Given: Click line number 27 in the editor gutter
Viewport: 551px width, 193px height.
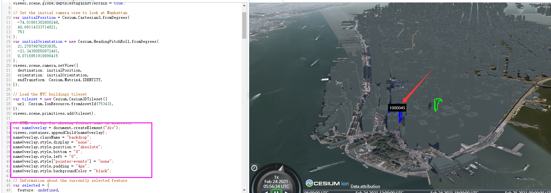Looking at the screenshot, I should pyautogui.click(x=8, y=99).
